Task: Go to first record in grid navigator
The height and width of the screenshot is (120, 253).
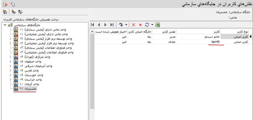Action: [92, 25]
